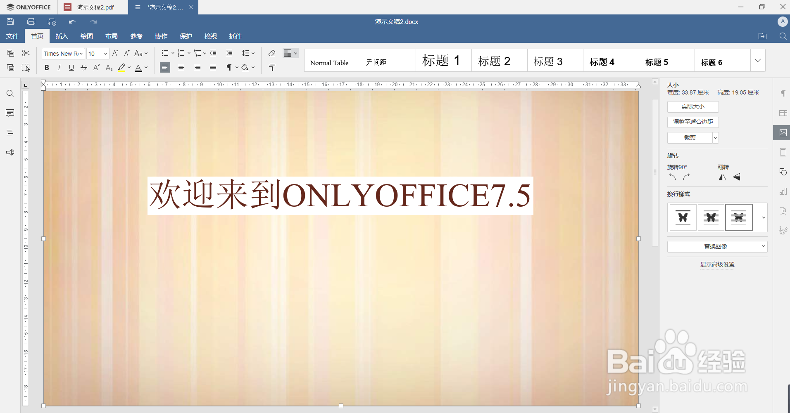The image size is (790, 413).
Task: Align text to the left
Action: point(165,67)
